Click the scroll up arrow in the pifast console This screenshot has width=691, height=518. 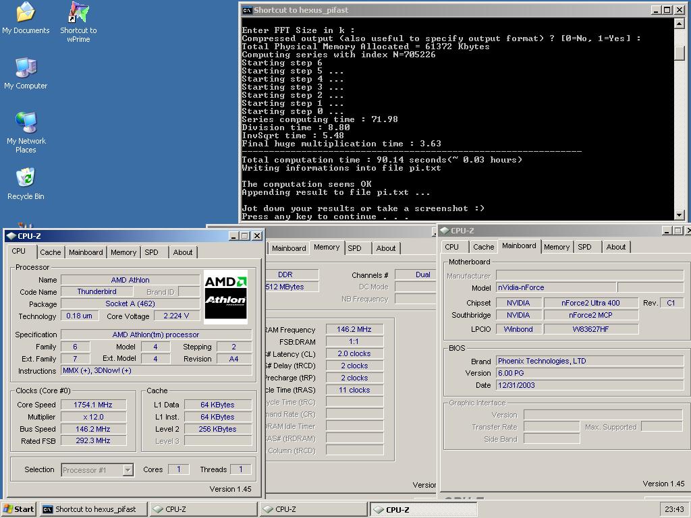tap(680, 24)
